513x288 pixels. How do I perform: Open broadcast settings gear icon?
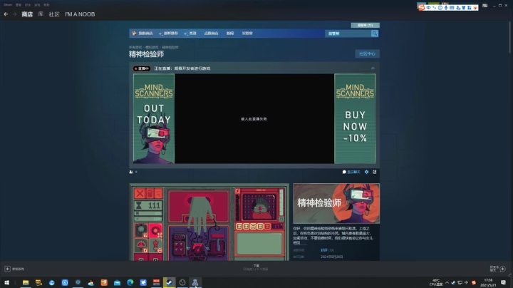click(366, 172)
